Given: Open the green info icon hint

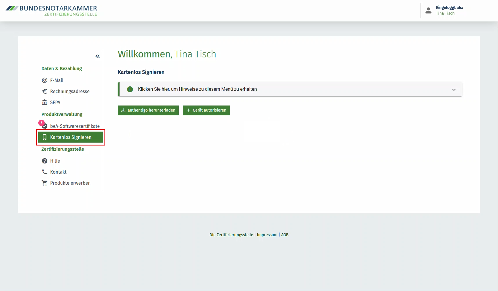Looking at the screenshot, I should [130, 89].
